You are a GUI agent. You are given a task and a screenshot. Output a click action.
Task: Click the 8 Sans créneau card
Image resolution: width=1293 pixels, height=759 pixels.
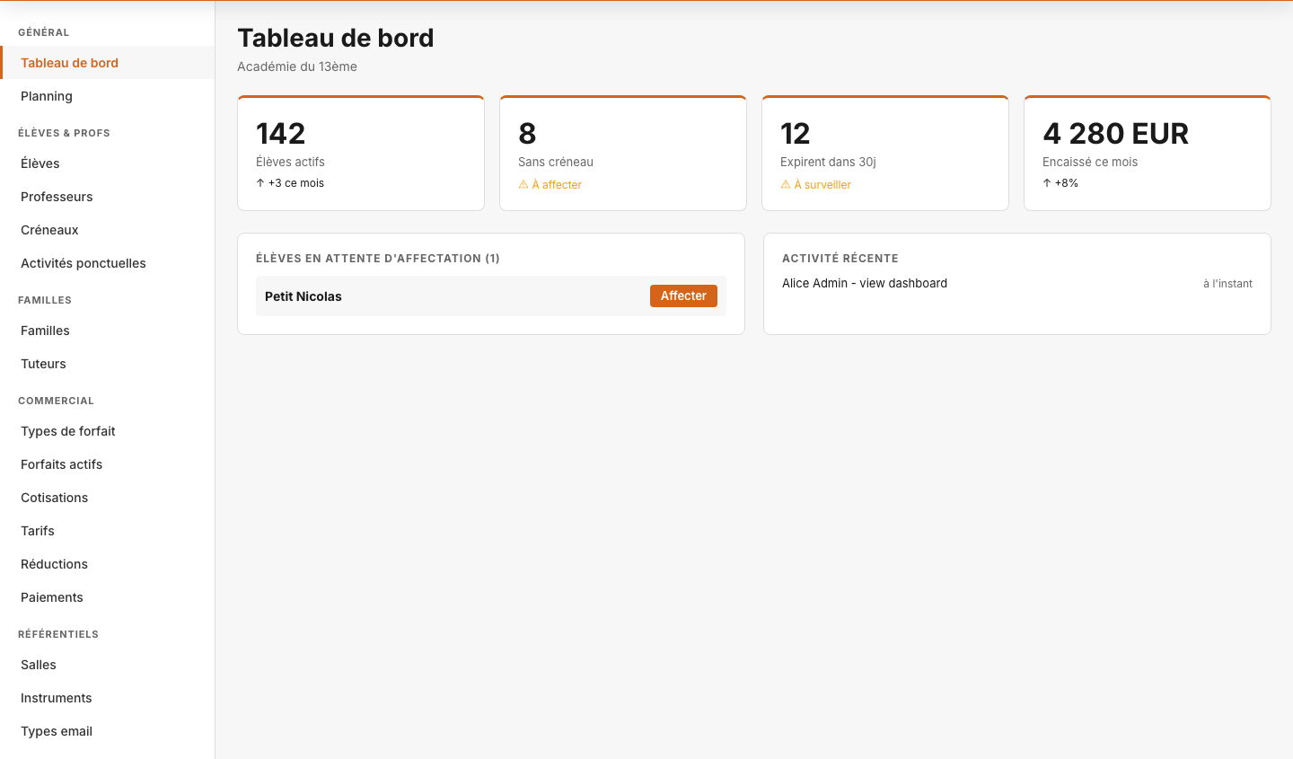[623, 153]
